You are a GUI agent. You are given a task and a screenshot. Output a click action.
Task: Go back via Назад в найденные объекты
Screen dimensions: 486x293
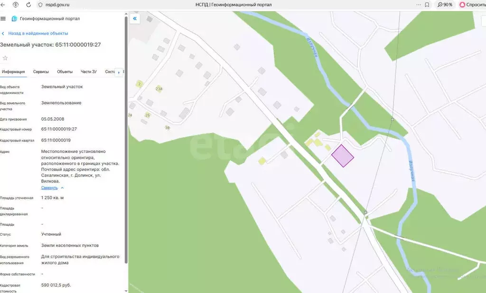(x=38, y=34)
